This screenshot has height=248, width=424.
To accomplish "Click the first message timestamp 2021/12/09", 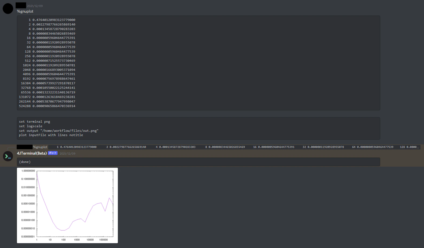I will tap(35, 6).
